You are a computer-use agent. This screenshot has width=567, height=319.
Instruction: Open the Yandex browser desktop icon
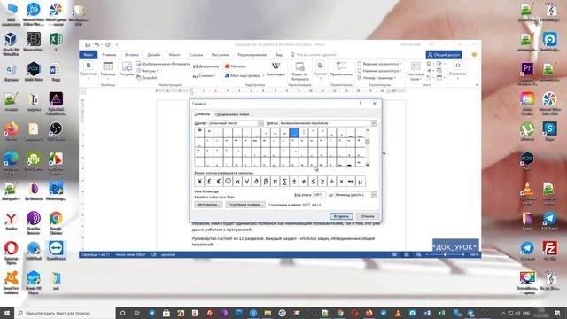pos(11,221)
